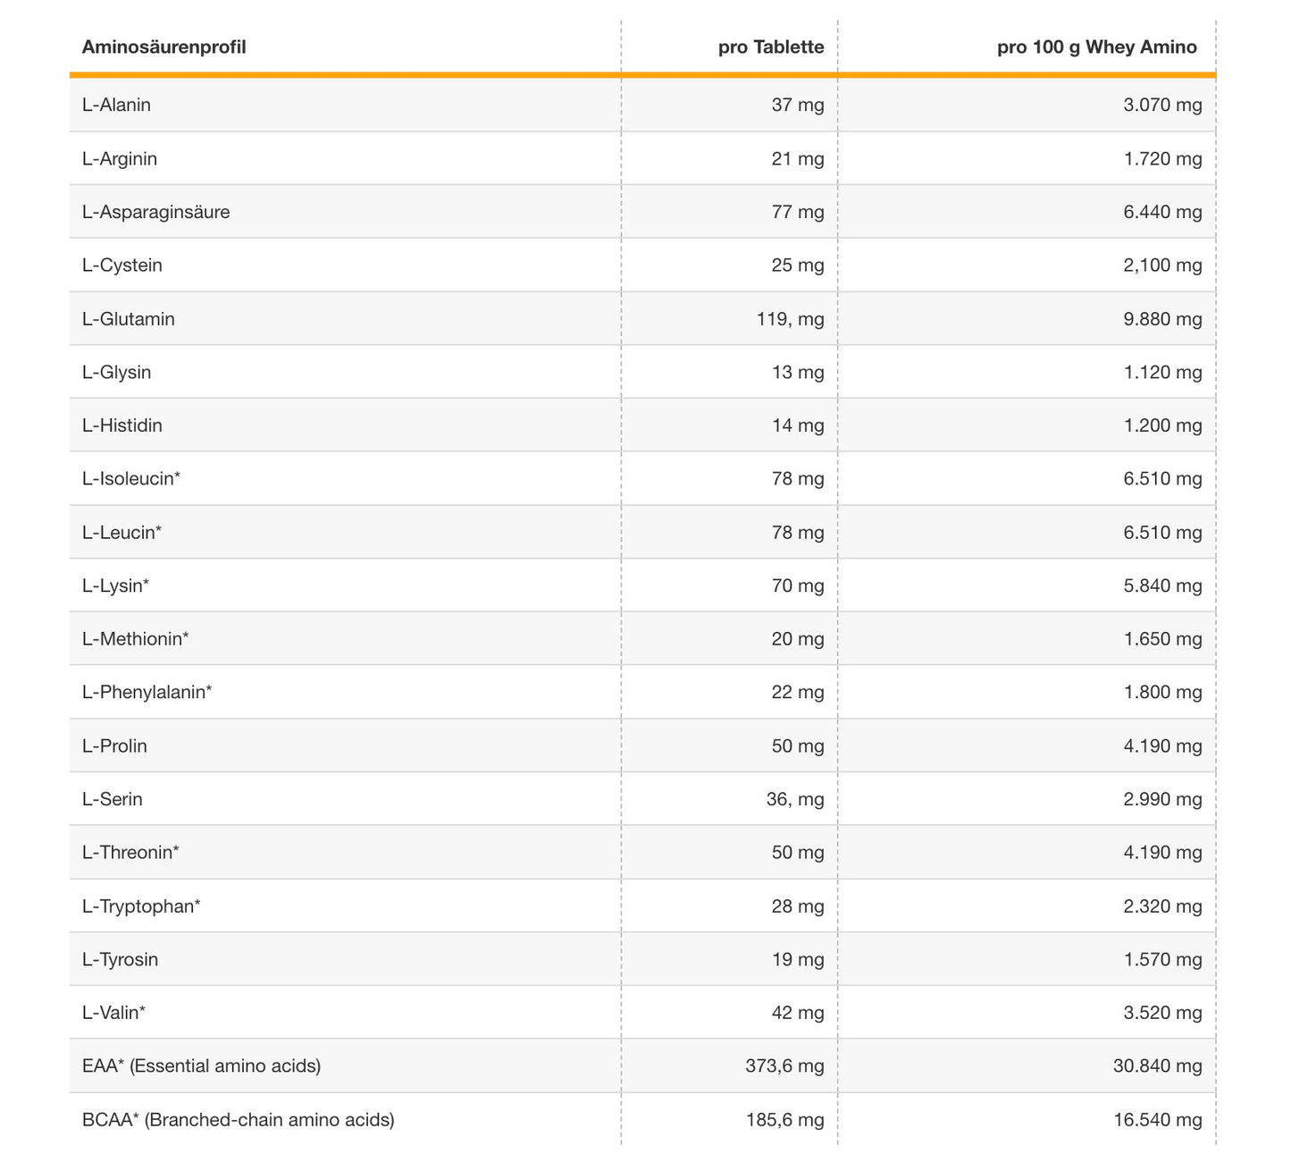
Task: Select the L-Glysin row label
Action: click(116, 372)
